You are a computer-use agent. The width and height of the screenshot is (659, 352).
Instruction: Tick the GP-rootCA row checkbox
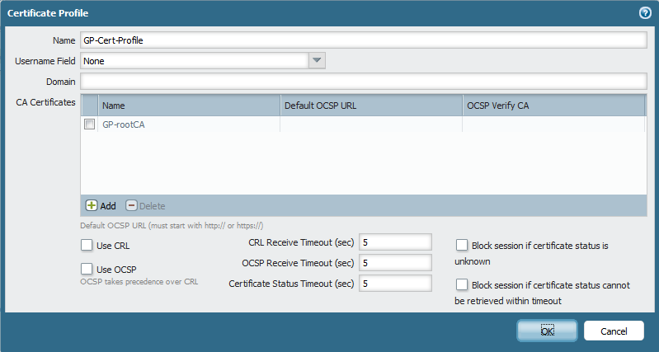click(x=90, y=124)
